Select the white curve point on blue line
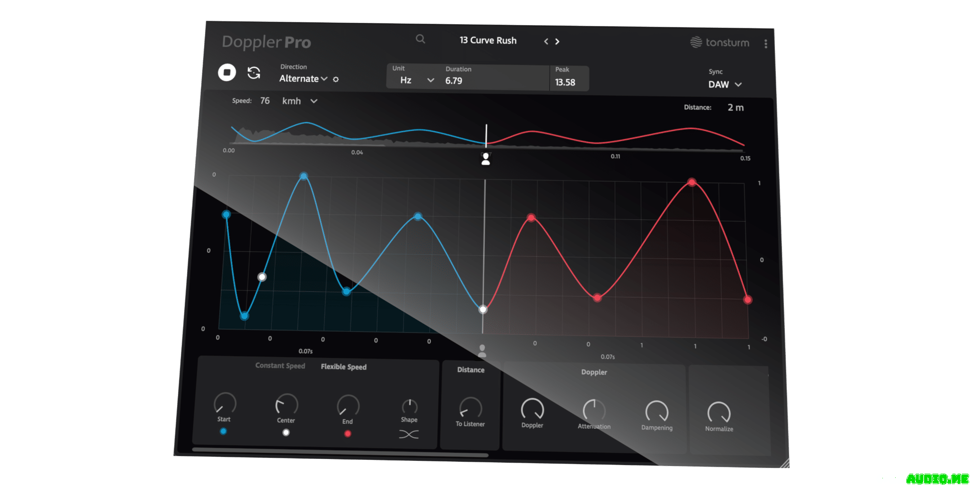This screenshot has height=485, width=970. point(262,277)
